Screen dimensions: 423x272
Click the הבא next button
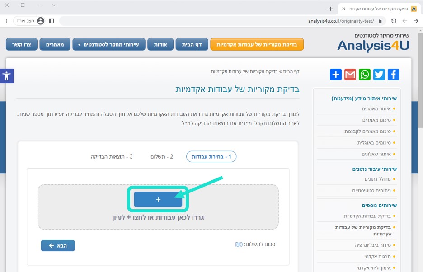pos(58,245)
